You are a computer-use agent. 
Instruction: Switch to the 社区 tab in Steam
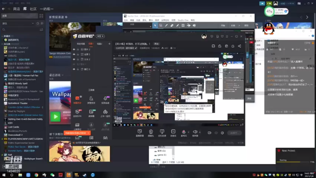pyautogui.click(x=33, y=9)
